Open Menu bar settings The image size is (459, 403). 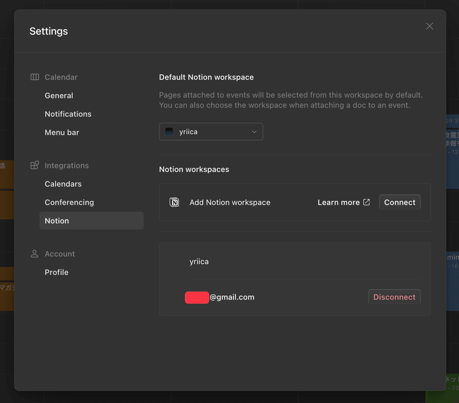[x=62, y=133]
